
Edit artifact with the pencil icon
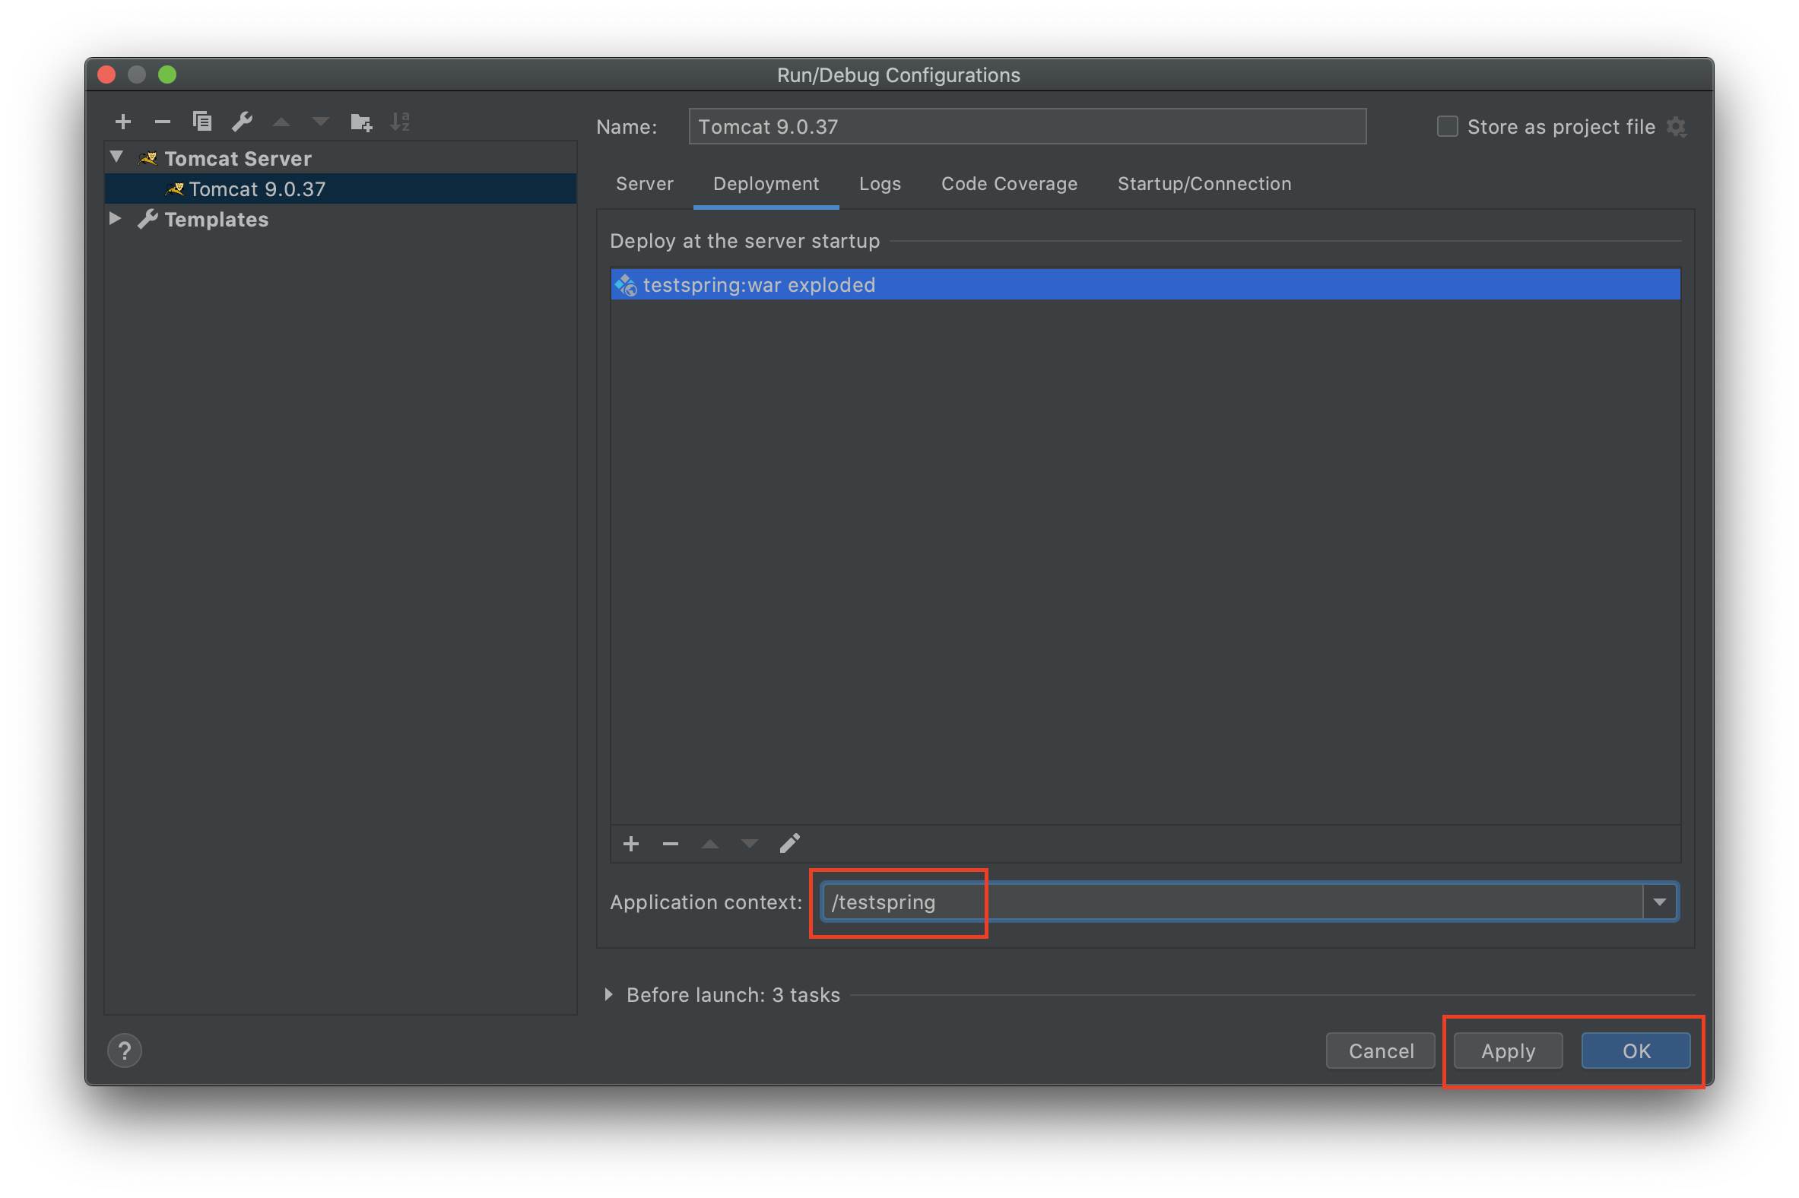(x=789, y=844)
